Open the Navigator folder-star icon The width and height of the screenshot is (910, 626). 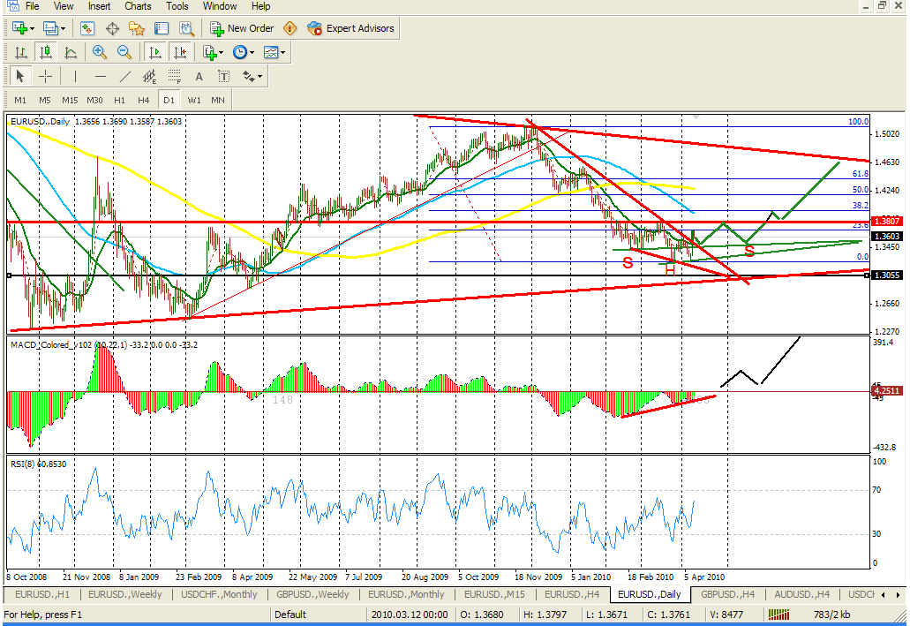tap(137, 28)
